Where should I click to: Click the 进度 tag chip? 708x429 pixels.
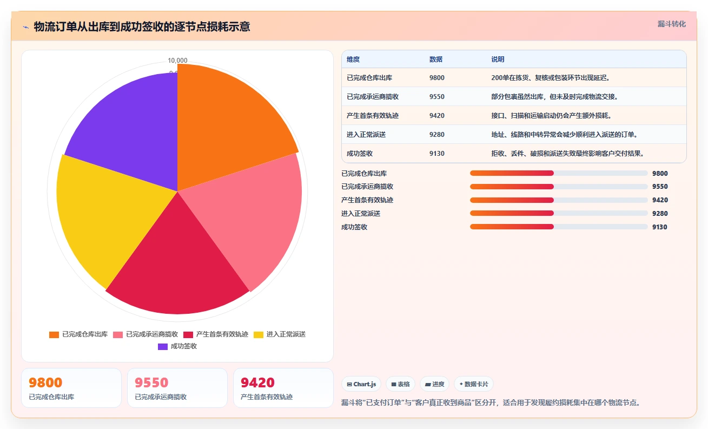434,384
